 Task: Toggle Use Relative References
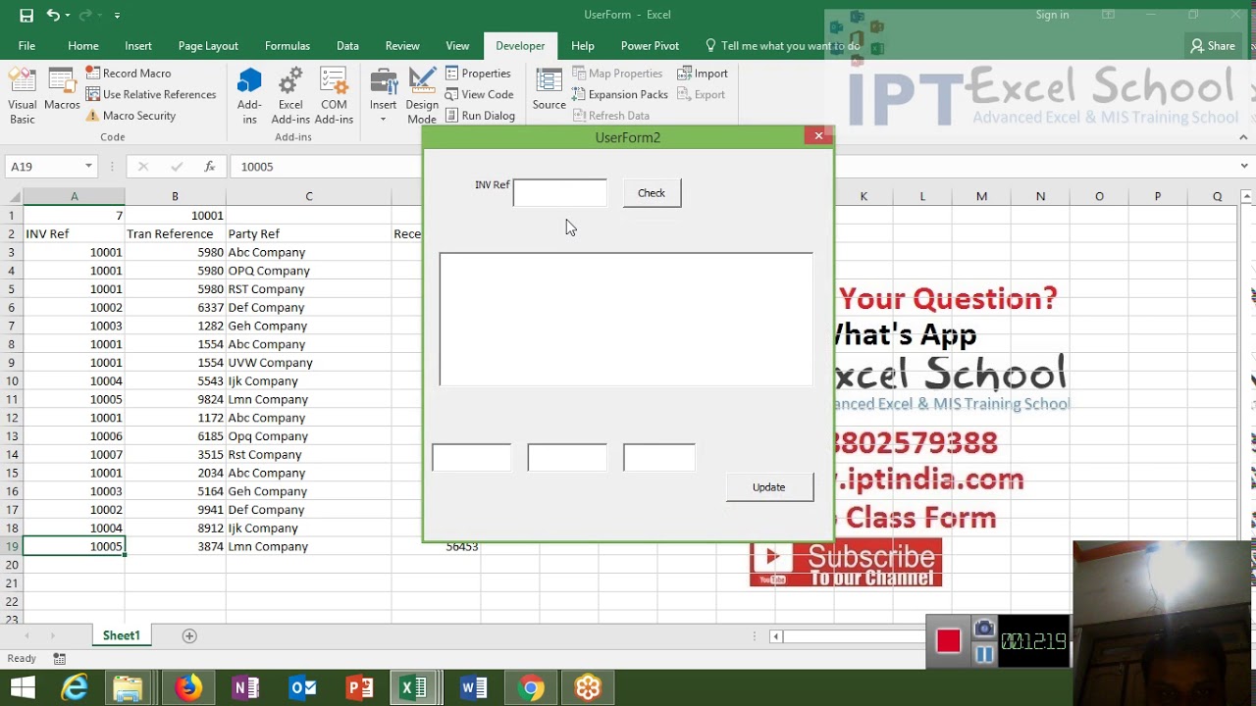coord(150,95)
